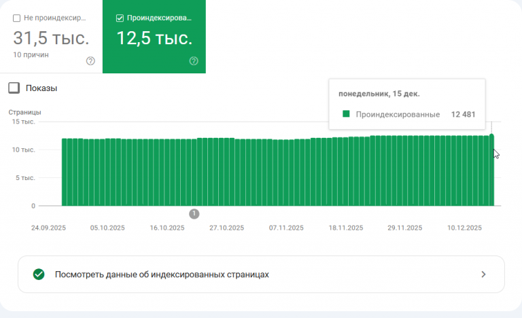Untick the indexed pages checkbox

click(x=120, y=18)
